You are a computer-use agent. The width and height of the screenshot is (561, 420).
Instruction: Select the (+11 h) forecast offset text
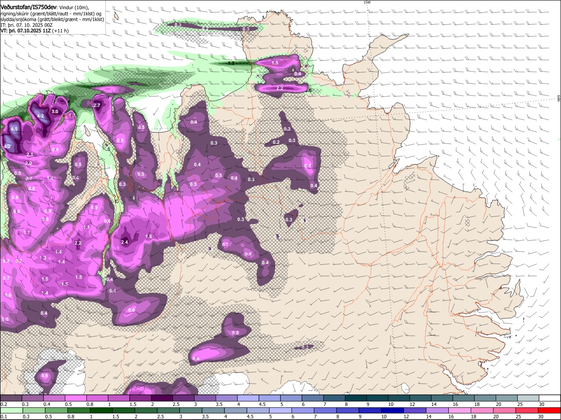(x=60, y=31)
